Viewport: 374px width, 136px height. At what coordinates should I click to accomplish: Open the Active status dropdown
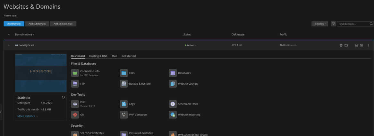pos(191,45)
